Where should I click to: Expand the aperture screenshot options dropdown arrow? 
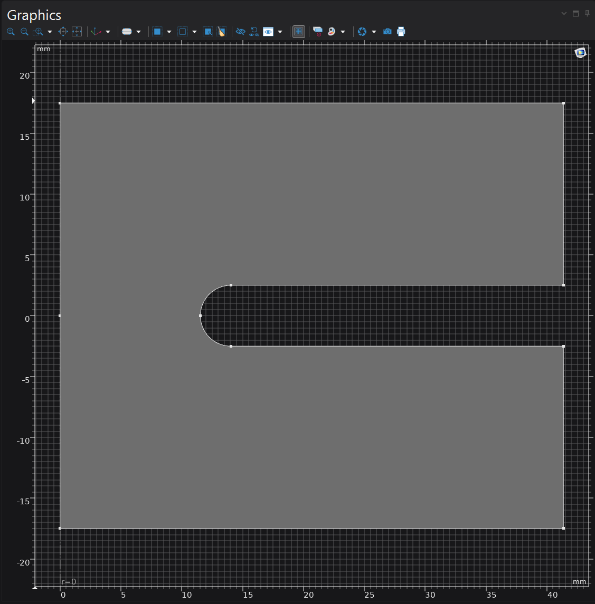coord(374,32)
